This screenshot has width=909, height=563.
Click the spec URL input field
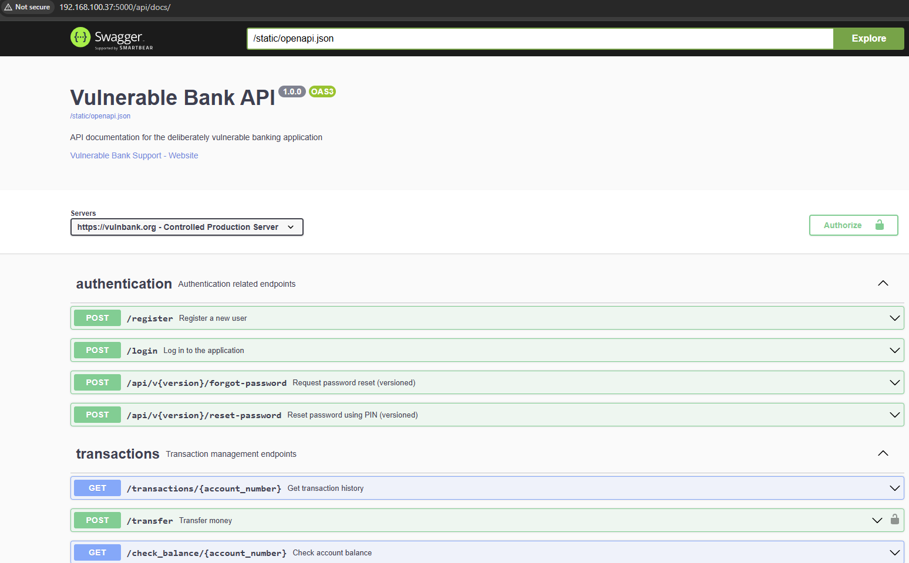540,39
